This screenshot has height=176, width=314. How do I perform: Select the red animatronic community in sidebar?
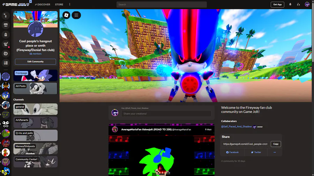coord(6,143)
